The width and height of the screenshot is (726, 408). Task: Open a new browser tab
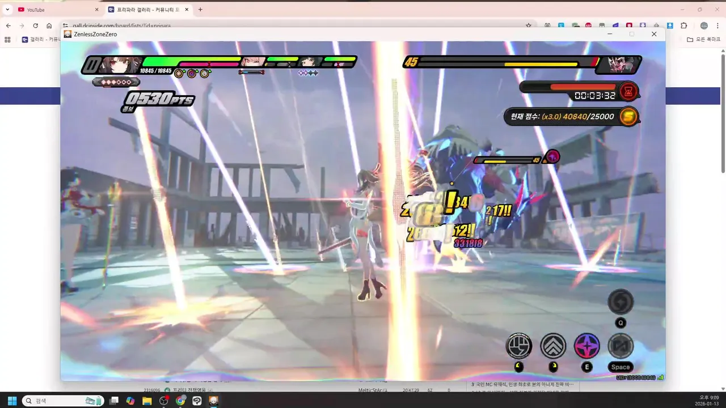(200, 10)
